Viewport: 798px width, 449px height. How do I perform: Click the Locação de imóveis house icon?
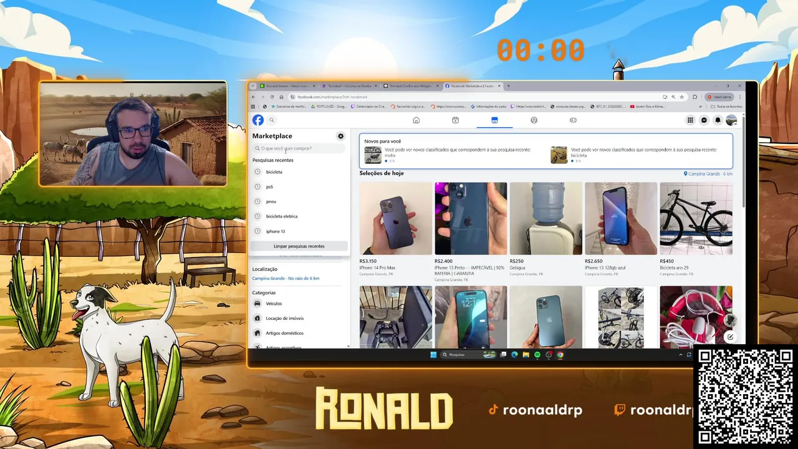pyautogui.click(x=257, y=318)
